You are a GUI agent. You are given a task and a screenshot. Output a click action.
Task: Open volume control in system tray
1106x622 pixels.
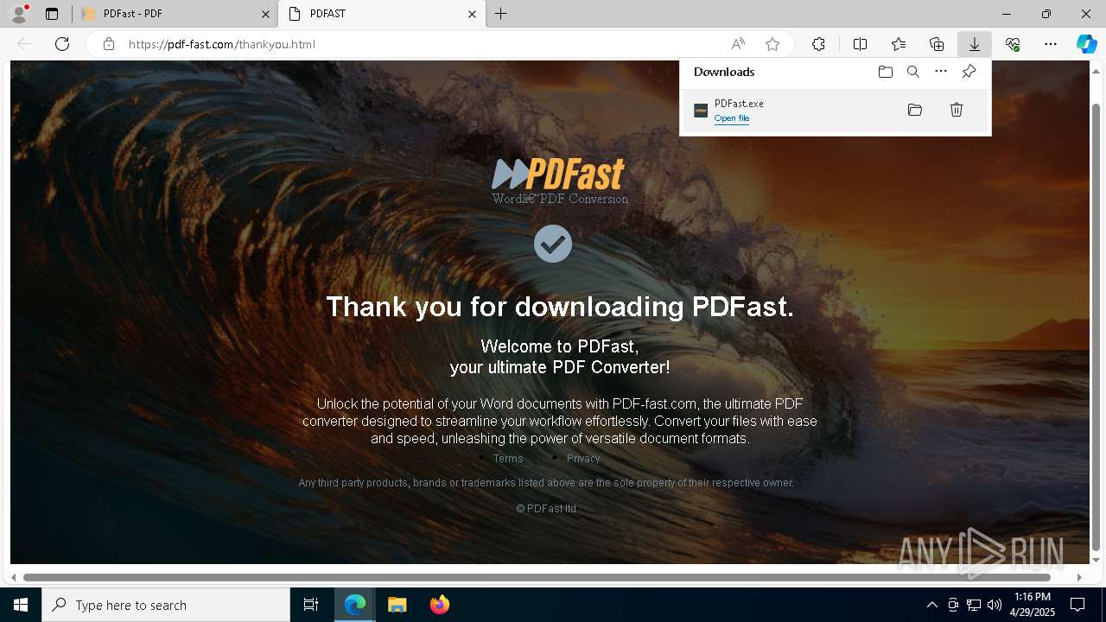(994, 605)
